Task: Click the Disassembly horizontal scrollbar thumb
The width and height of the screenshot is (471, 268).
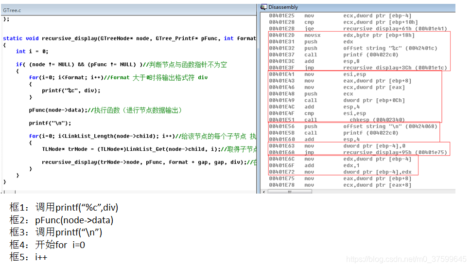Action: (x=290, y=192)
